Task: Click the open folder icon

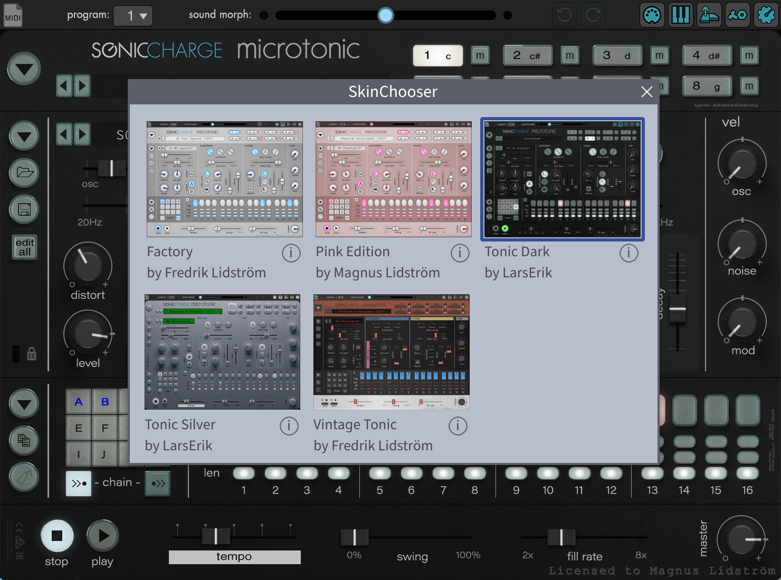Action: [x=24, y=172]
